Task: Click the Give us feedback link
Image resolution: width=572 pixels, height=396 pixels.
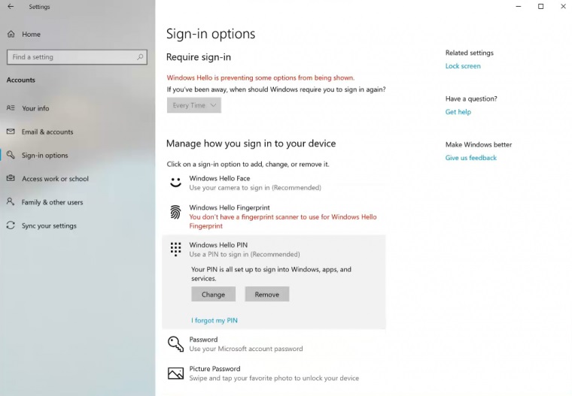Action: [471, 158]
